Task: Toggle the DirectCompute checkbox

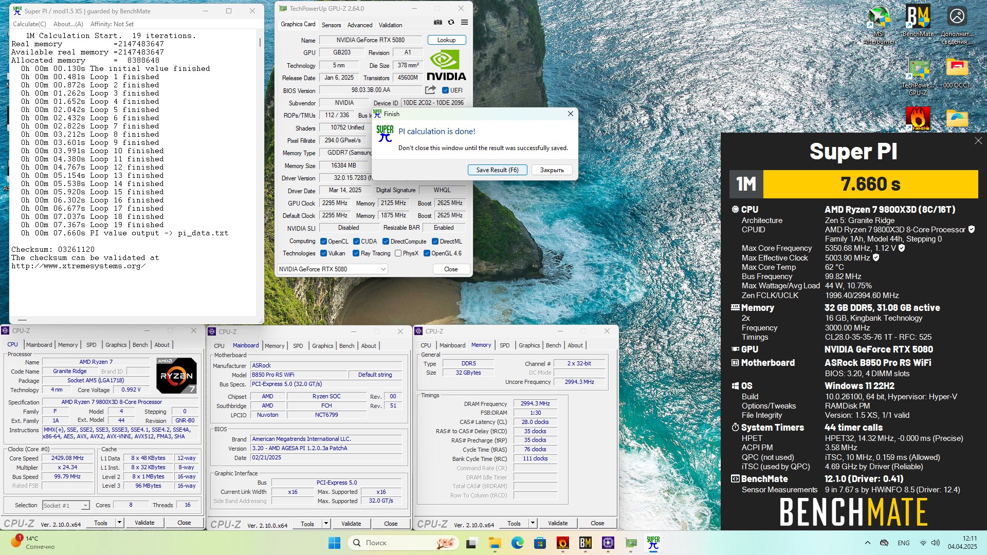Action: click(x=386, y=242)
